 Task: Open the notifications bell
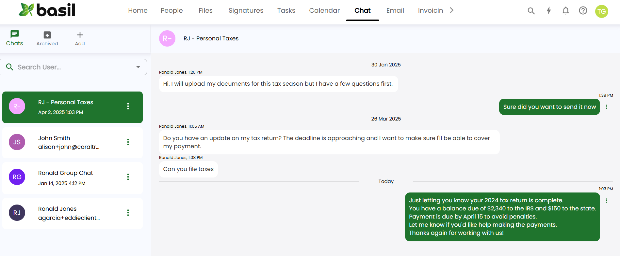566,11
